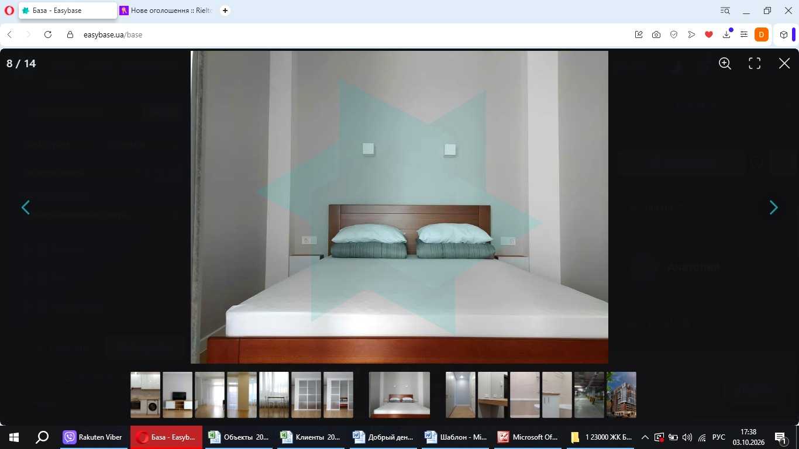The image size is (799, 449).
Task: Select the blue hallway corridor thumbnail
Action: click(460, 395)
